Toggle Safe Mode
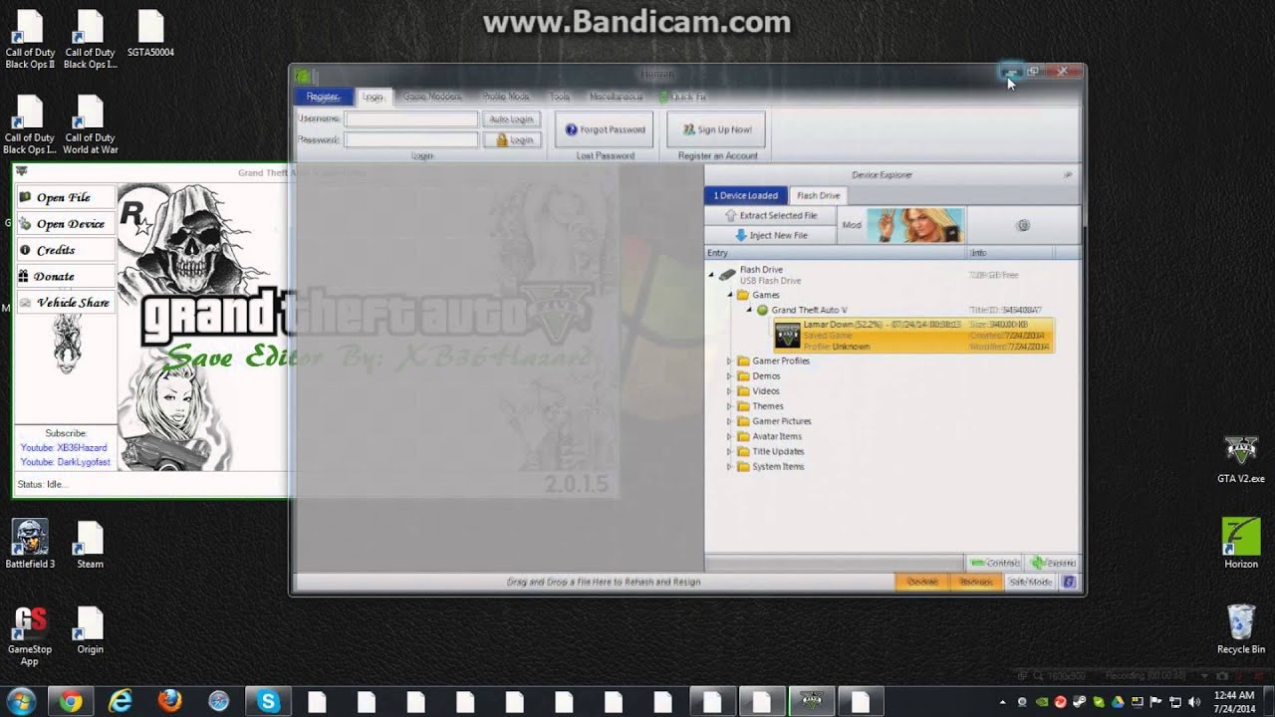The width and height of the screenshot is (1275, 717). coord(1030,582)
